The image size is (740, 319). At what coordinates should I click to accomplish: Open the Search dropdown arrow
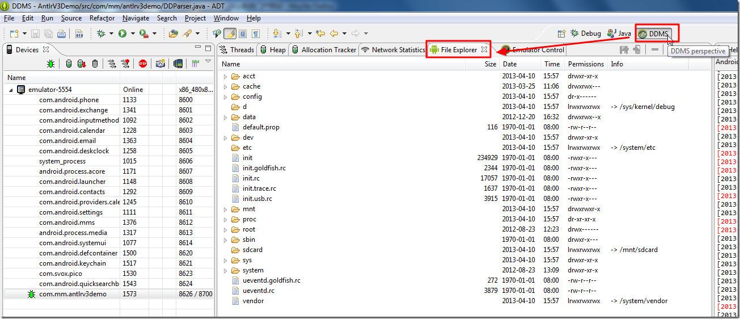click(x=197, y=33)
